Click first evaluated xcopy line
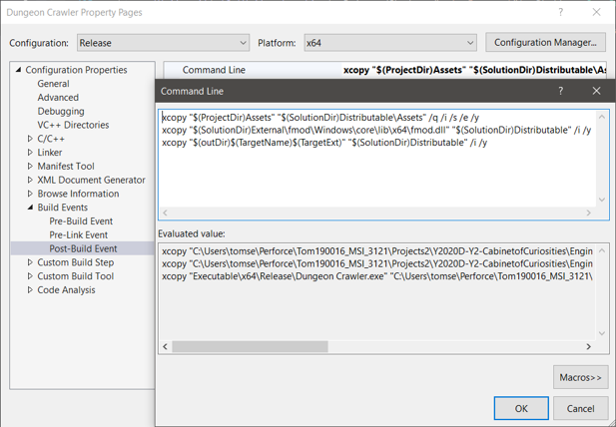 [377, 250]
